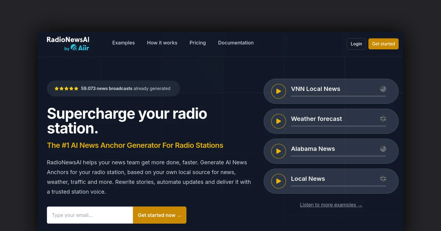This screenshot has height=231, width=441.
Task: Play the VNN Local News example
Action: coord(278,91)
